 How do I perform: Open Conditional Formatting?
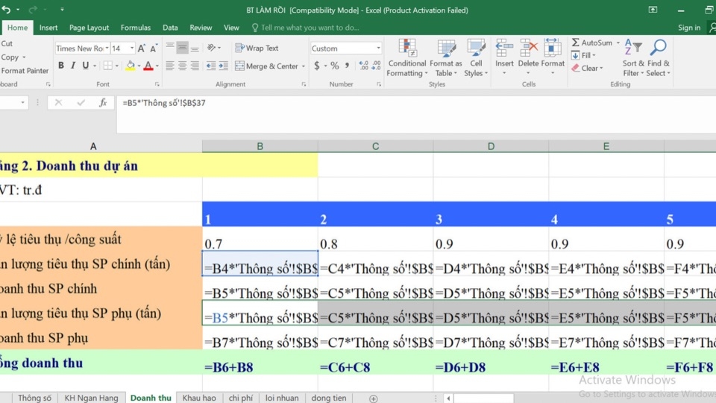(406, 57)
